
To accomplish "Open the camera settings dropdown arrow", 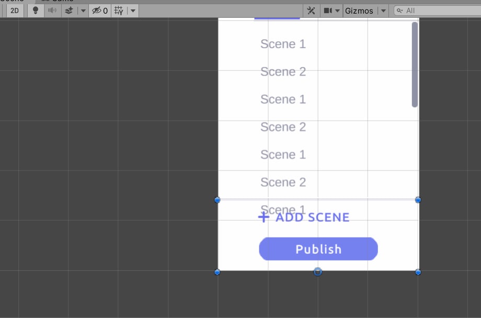I will tap(337, 11).
